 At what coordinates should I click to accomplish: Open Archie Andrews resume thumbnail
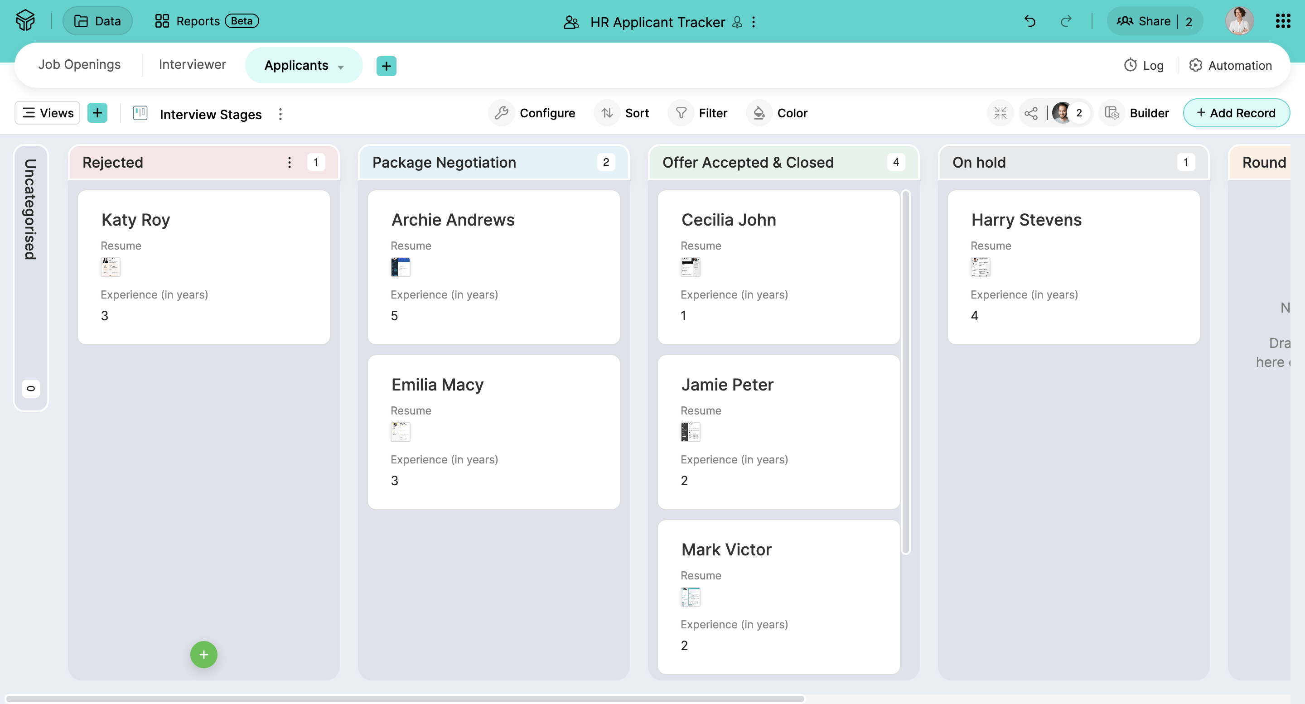tap(400, 267)
